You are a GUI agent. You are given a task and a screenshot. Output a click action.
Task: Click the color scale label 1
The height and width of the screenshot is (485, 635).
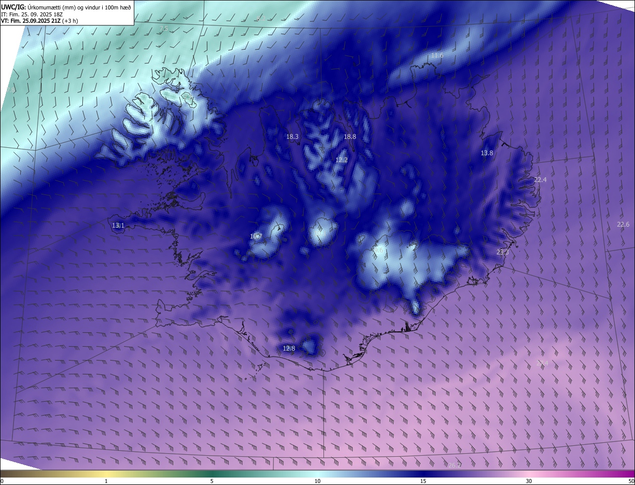tap(106, 481)
